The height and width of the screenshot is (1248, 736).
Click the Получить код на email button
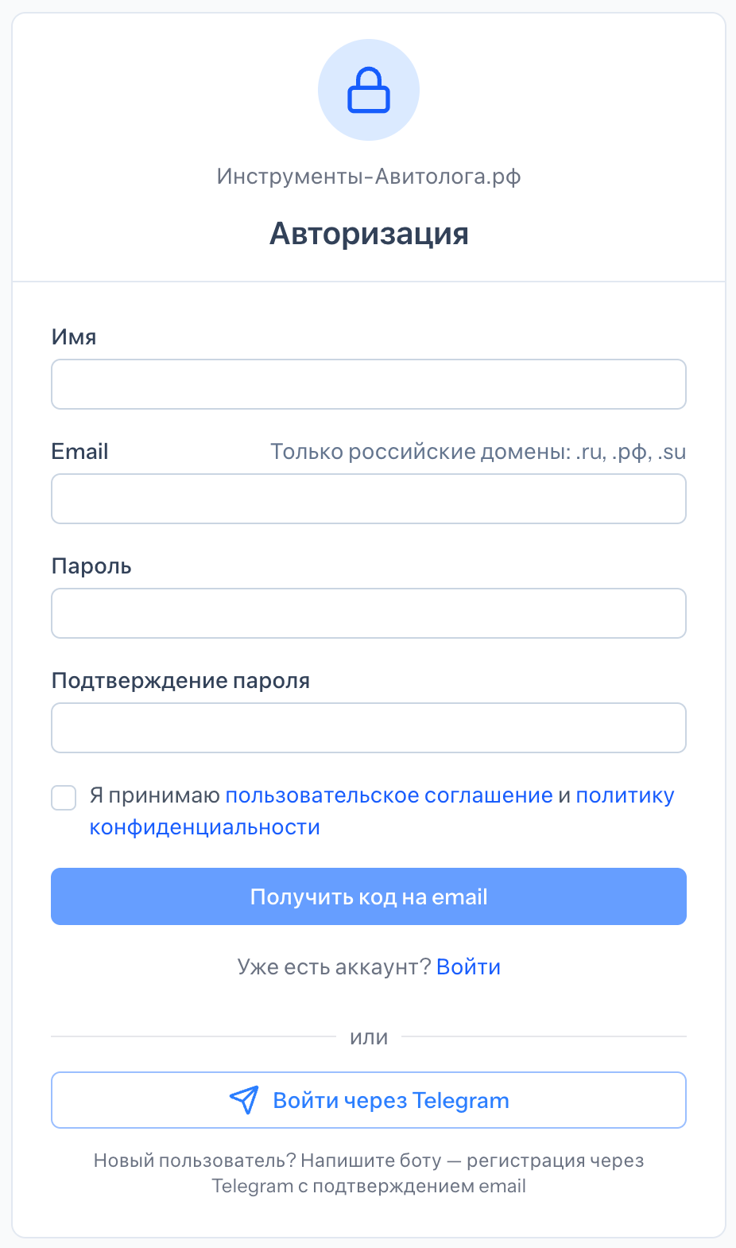[369, 896]
